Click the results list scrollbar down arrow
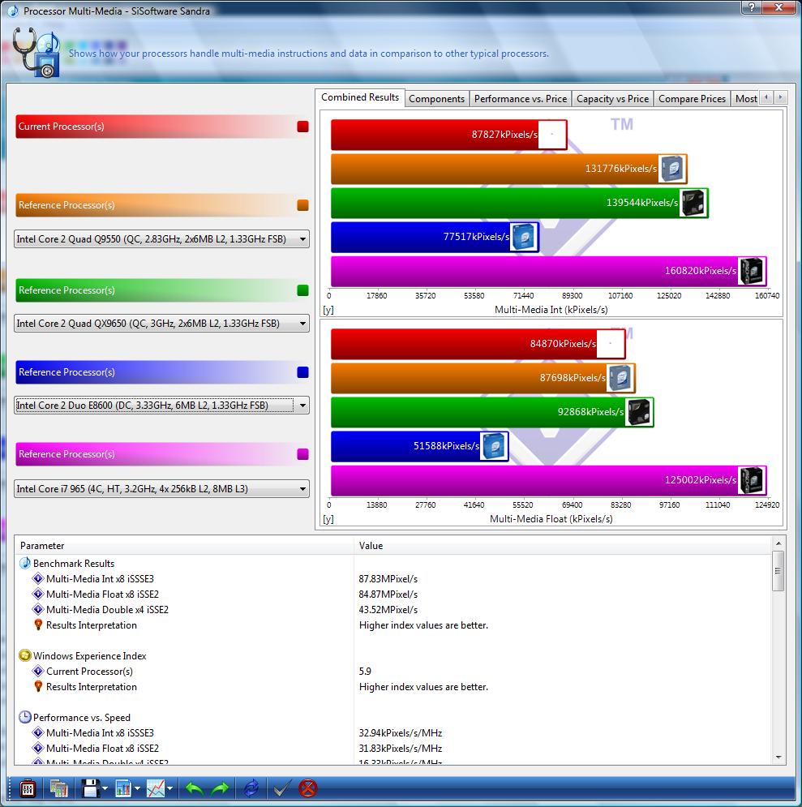Image resolution: width=802 pixels, height=807 pixels. [778, 757]
